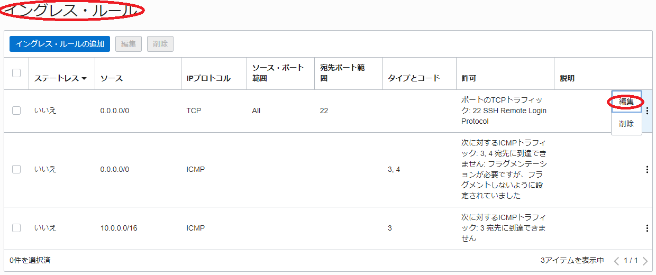Choose 編集 in the row context menu
Viewport: 656px width, 275px height.
tap(626, 102)
